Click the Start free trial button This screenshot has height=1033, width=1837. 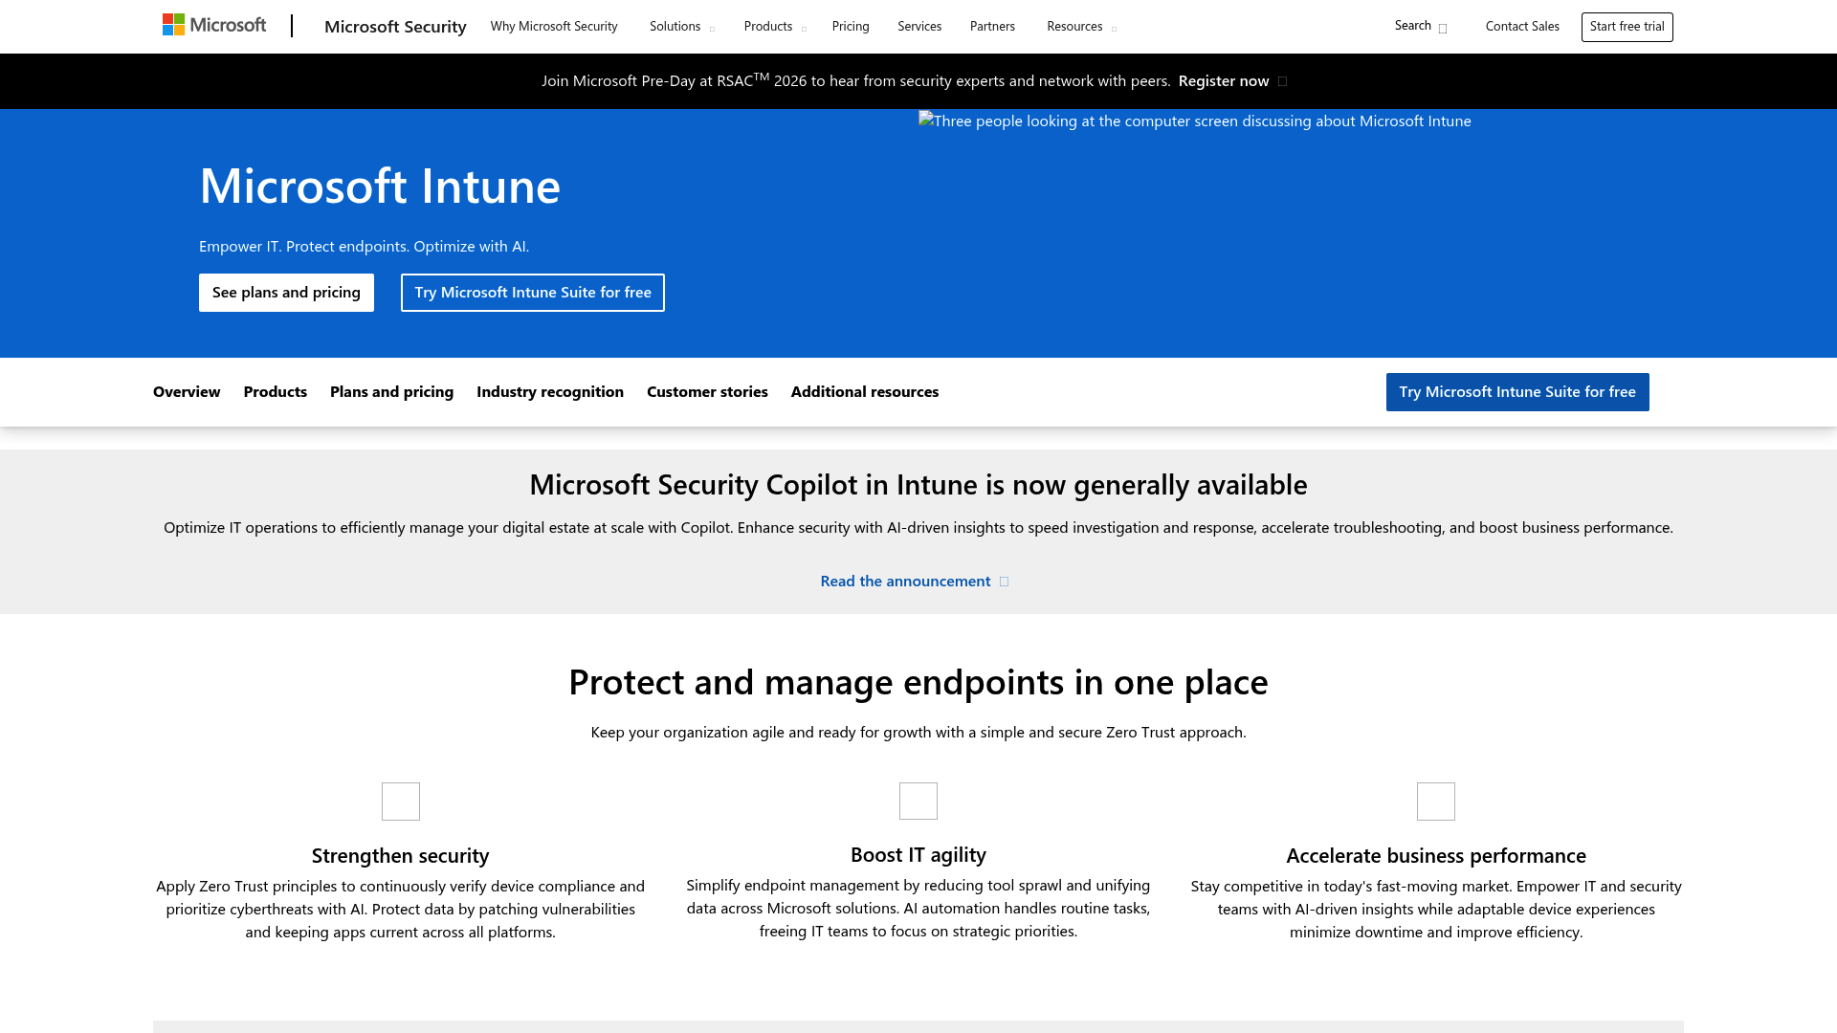click(x=1627, y=26)
